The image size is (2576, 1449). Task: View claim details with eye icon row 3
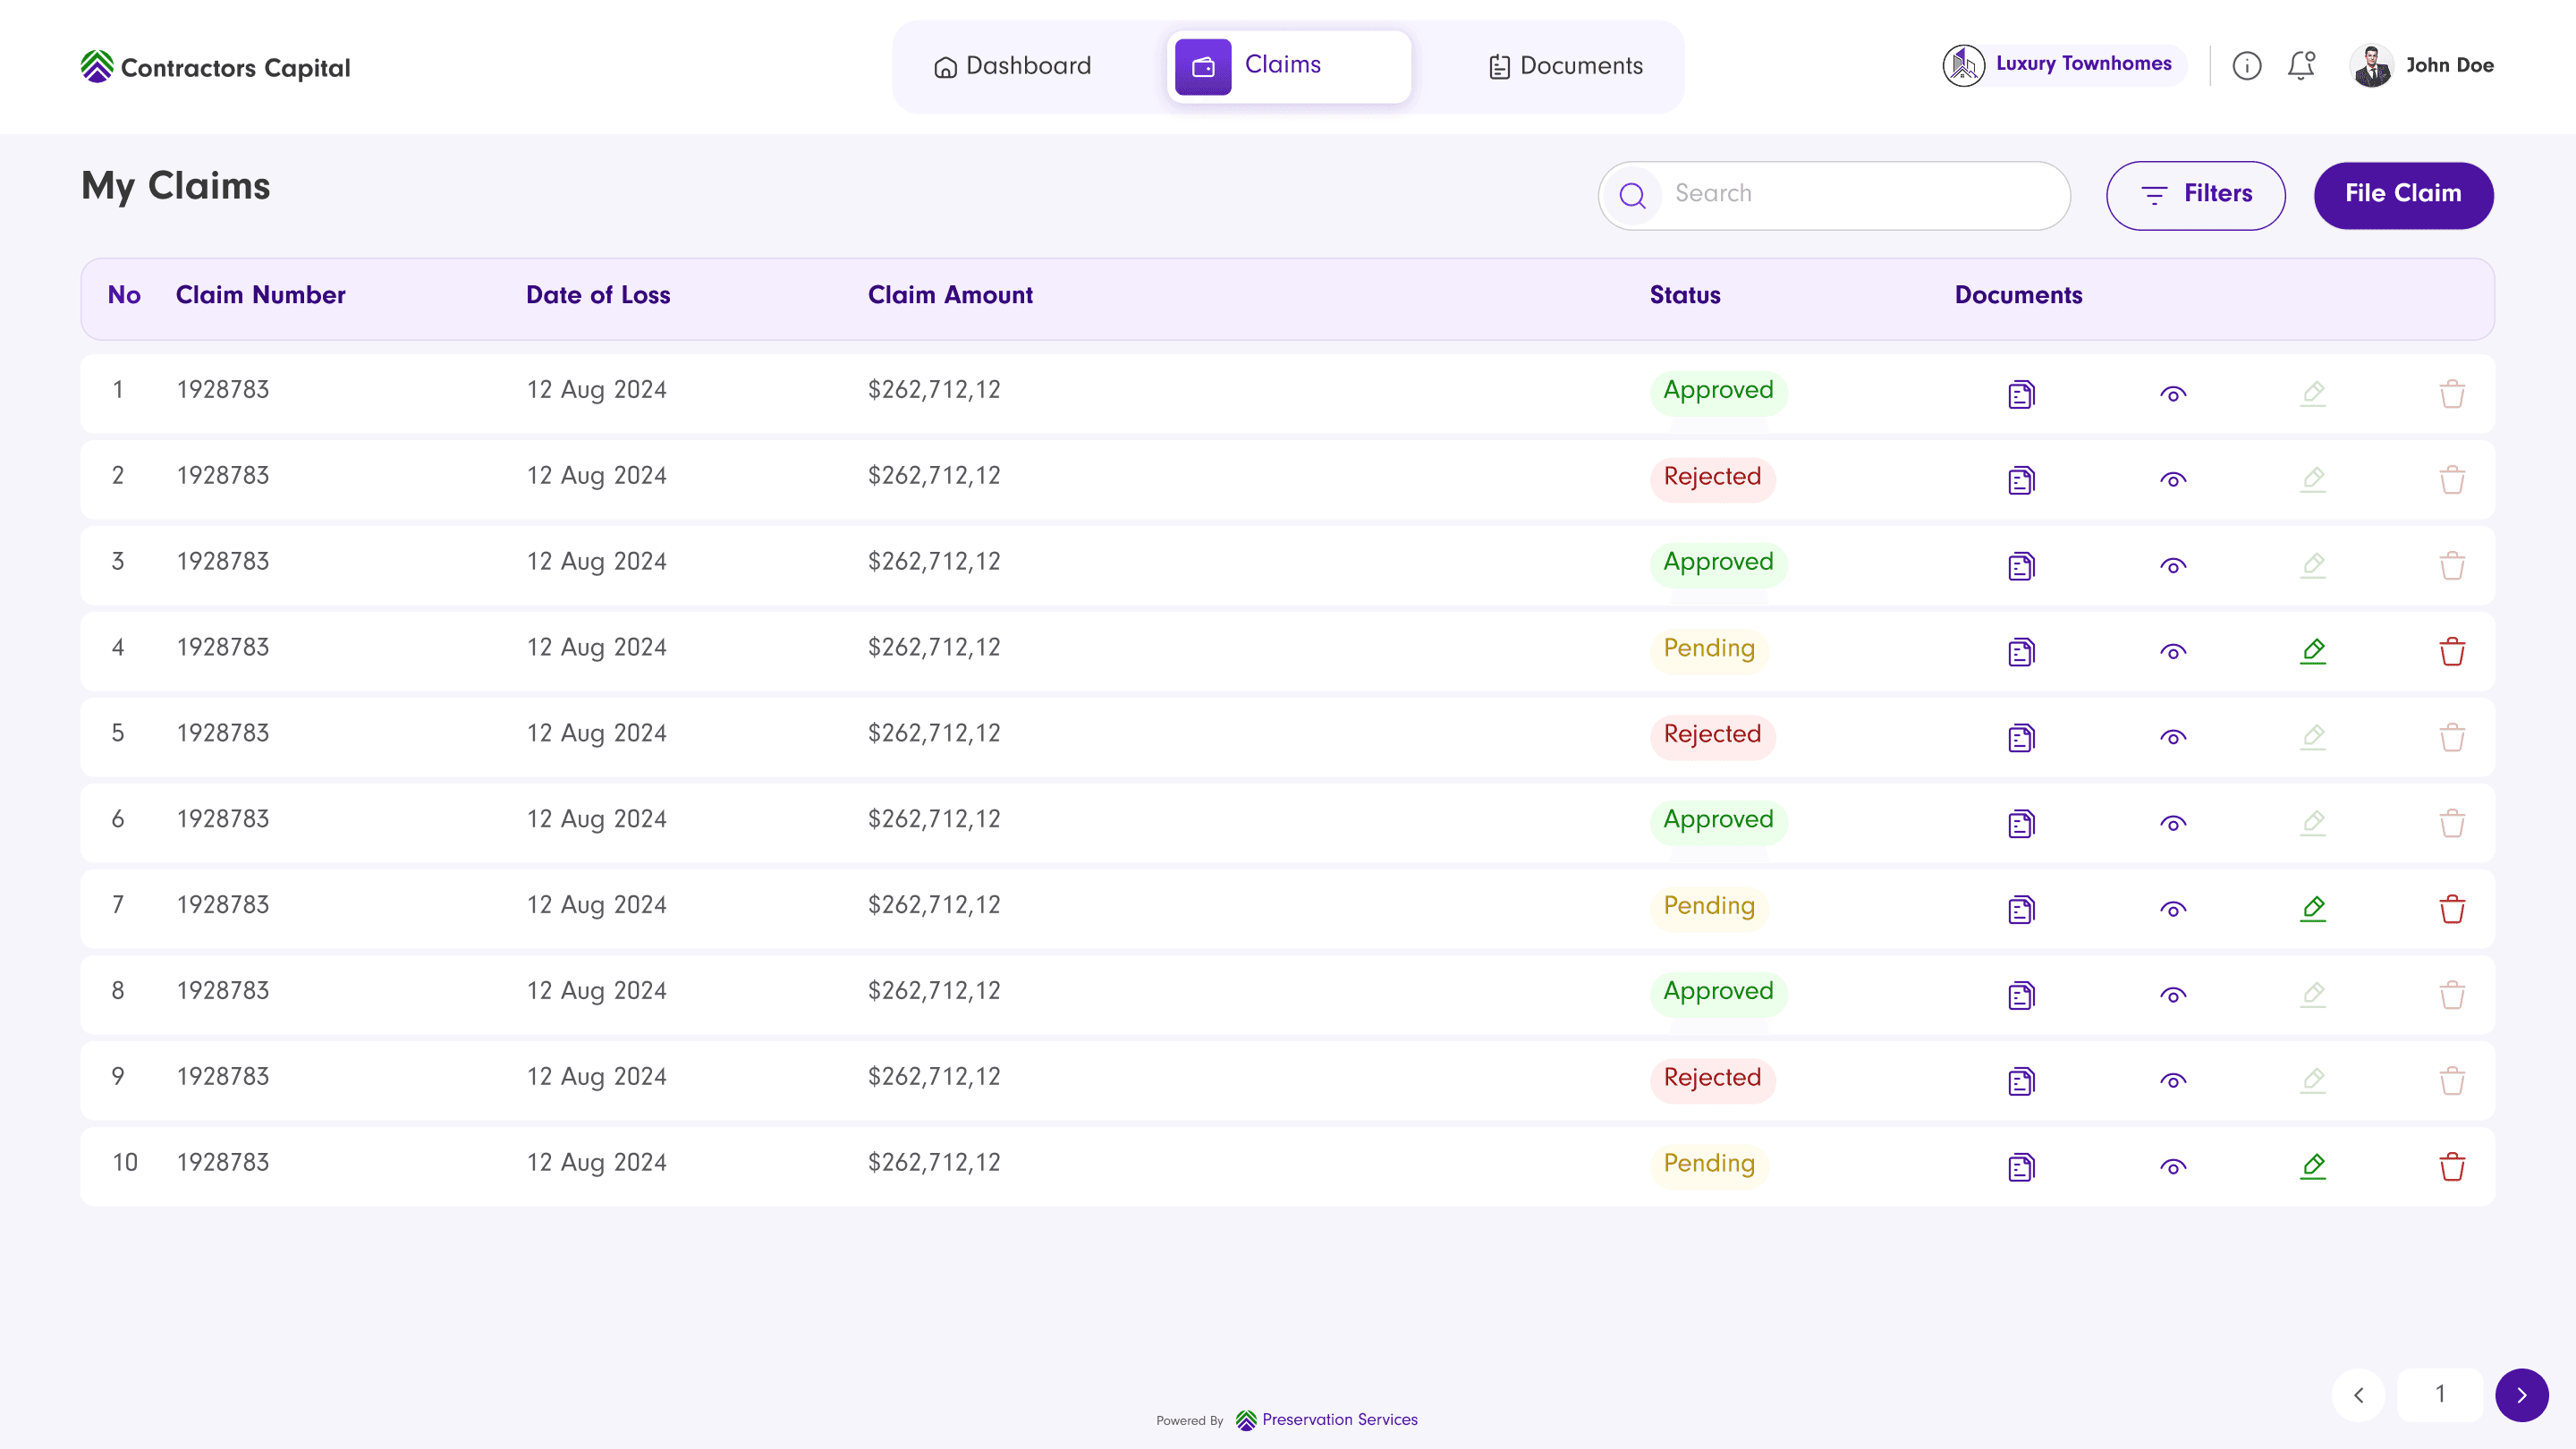(2173, 566)
